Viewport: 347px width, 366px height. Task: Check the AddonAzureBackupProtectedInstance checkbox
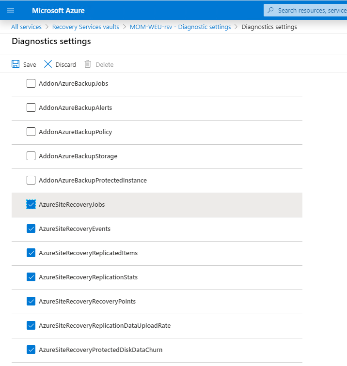pos(31,180)
